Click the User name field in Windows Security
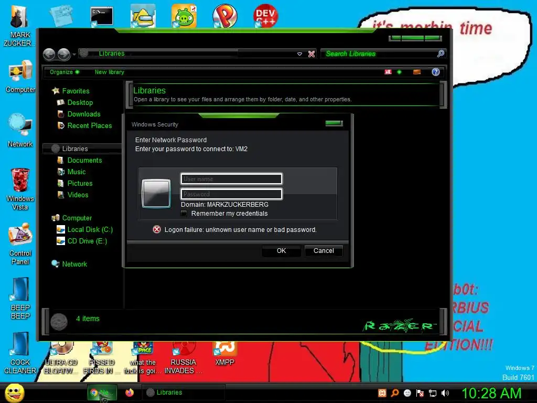Screen dimensions: 537x403 point(231,179)
